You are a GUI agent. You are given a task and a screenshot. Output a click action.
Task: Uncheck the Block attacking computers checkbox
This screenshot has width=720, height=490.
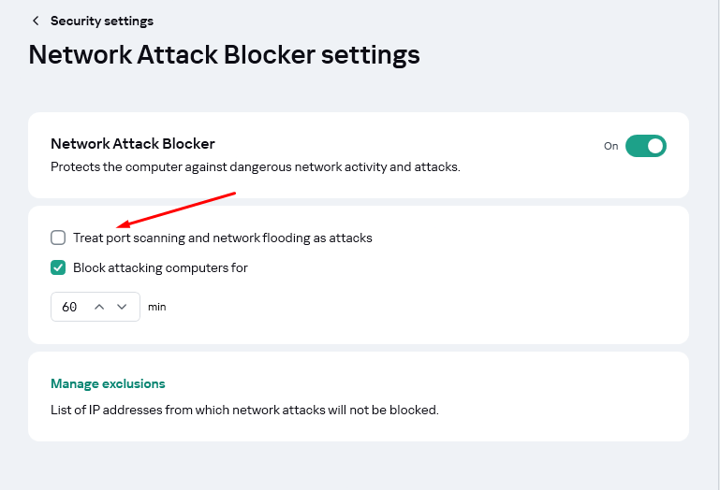pyautogui.click(x=58, y=267)
